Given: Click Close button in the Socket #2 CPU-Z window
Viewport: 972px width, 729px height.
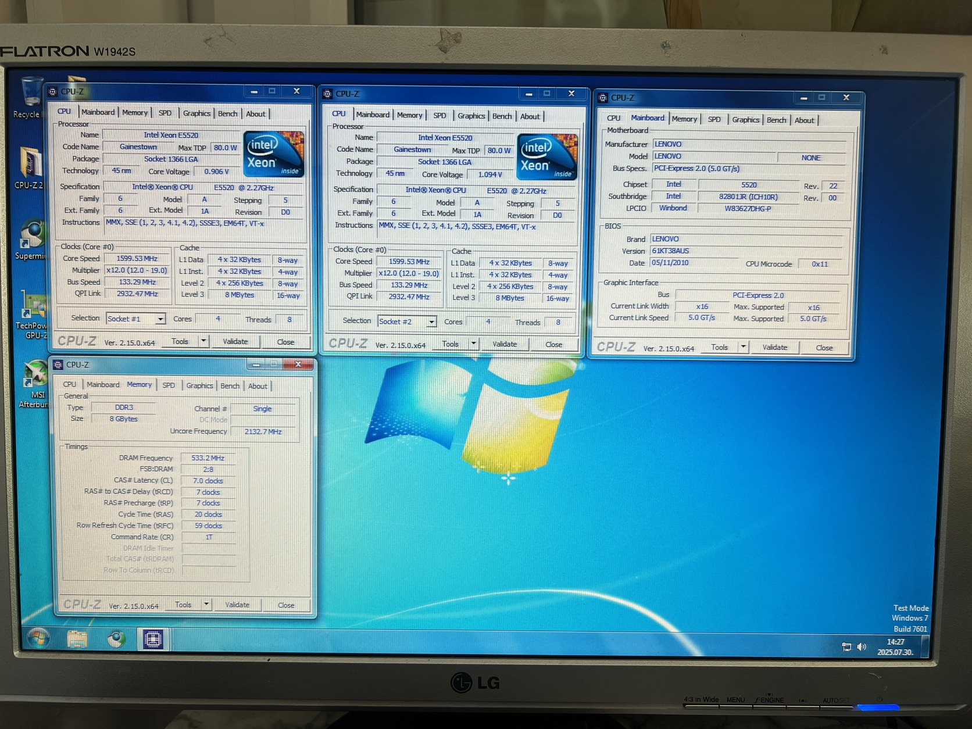Looking at the screenshot, I should coord(554,344).
